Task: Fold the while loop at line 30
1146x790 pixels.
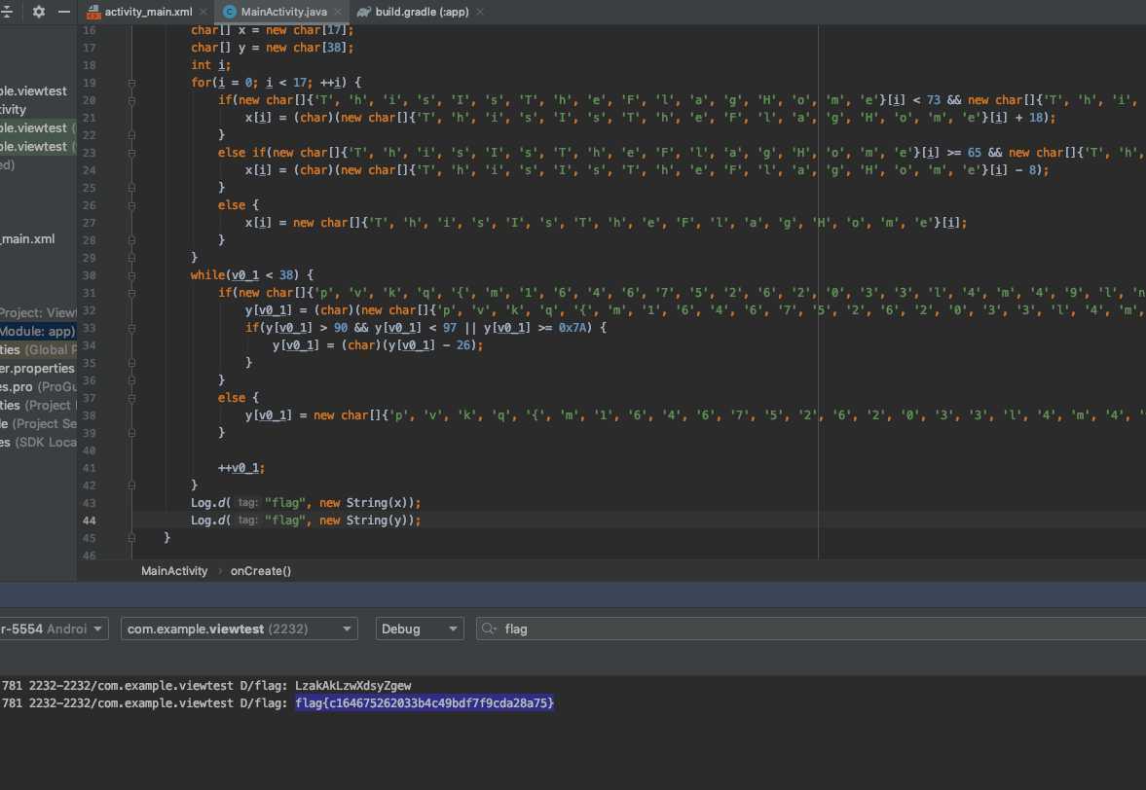Action: coord(131,275)
